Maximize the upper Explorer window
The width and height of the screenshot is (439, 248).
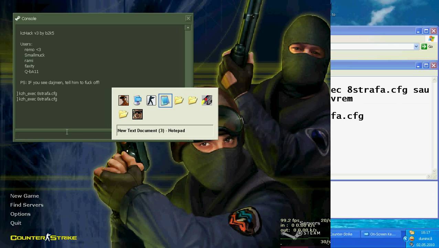426,31
